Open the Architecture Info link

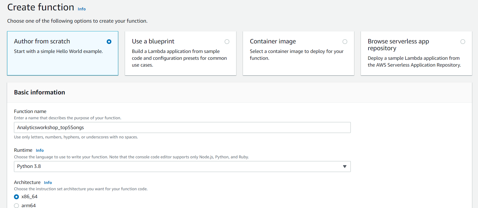[48, 183]
